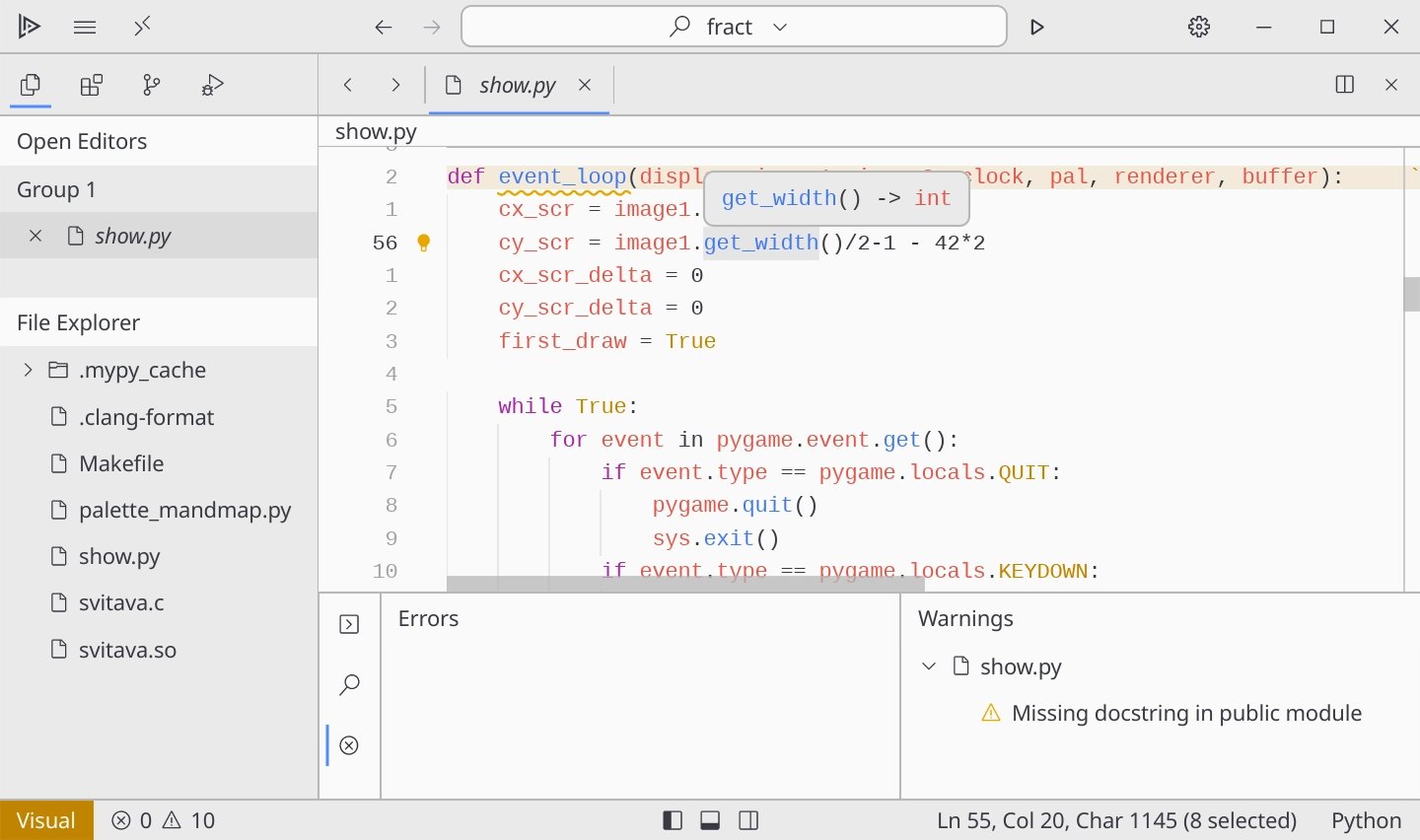Open the Debug sidebar panel icon
Viewport: 1420px width, 840px height.
212,85
